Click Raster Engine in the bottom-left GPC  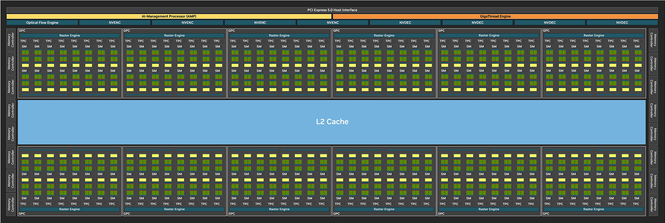(x=70, y=209)
